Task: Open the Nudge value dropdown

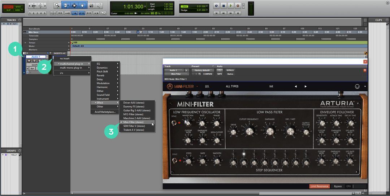Action: [207, 10]
